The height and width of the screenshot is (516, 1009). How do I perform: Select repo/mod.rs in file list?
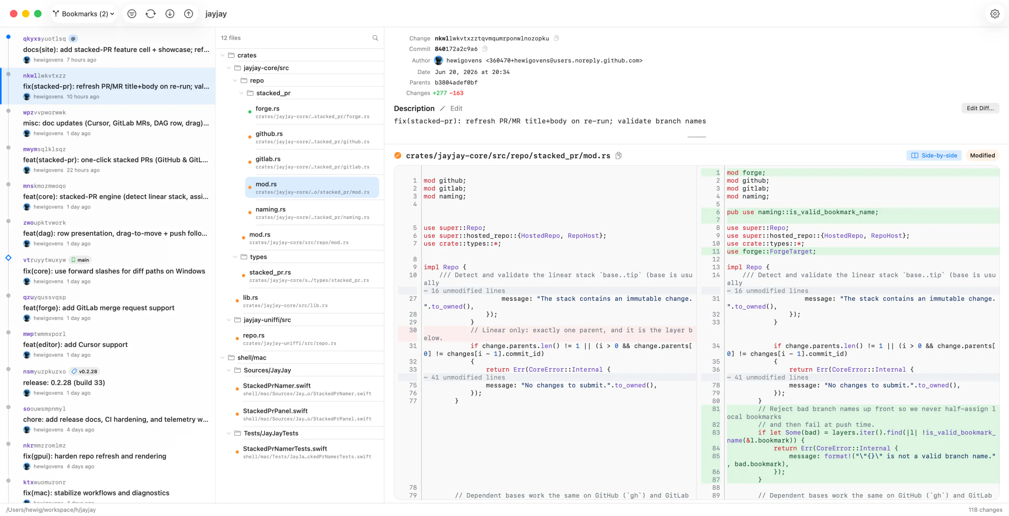coord(309,238)
